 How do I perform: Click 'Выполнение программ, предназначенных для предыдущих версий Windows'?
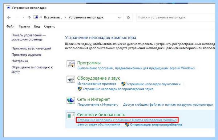tap(136, 68)
